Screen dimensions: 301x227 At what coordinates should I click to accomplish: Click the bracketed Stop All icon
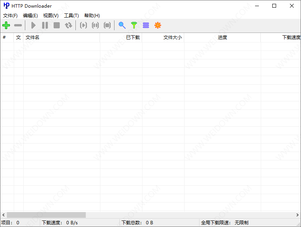[x=107, y=25]
